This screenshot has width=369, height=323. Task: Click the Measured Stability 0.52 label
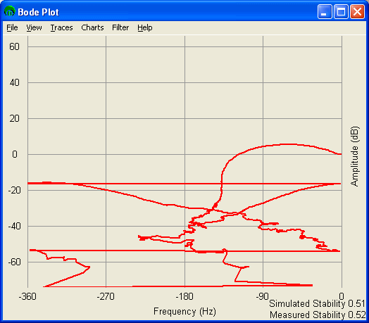pos(318,315)
